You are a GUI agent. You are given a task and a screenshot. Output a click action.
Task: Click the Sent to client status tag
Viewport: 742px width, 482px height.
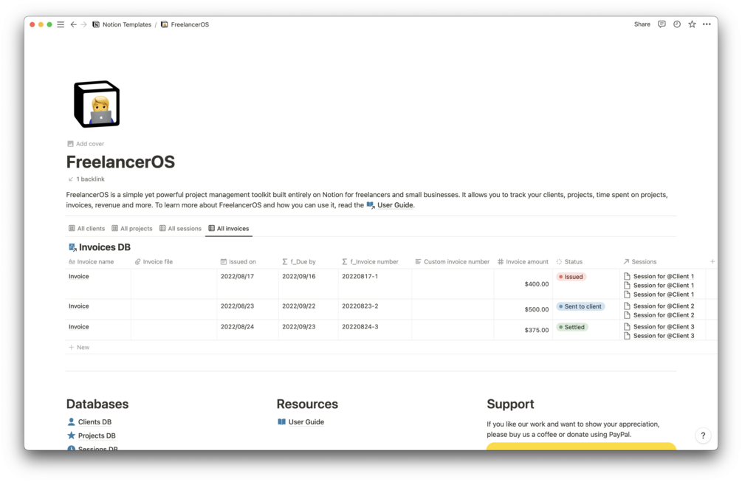[580, 306]
